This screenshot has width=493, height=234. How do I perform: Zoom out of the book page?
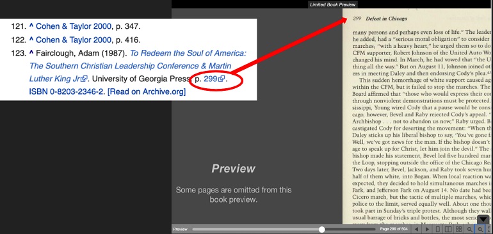(469, 230)
